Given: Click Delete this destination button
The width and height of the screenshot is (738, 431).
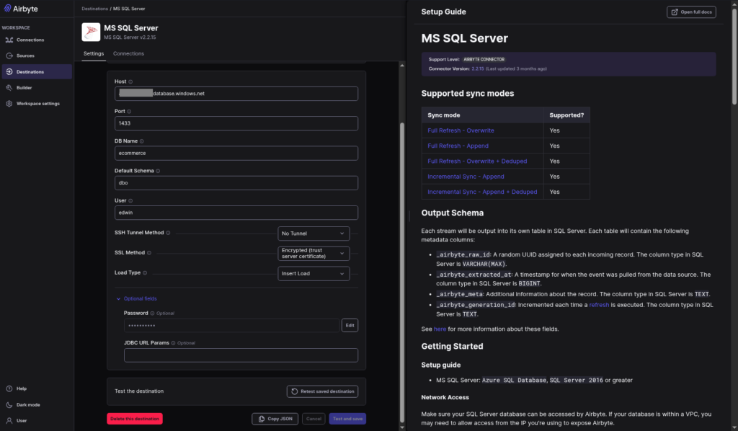Looking at the screenshot, I should tap(135, 419).
